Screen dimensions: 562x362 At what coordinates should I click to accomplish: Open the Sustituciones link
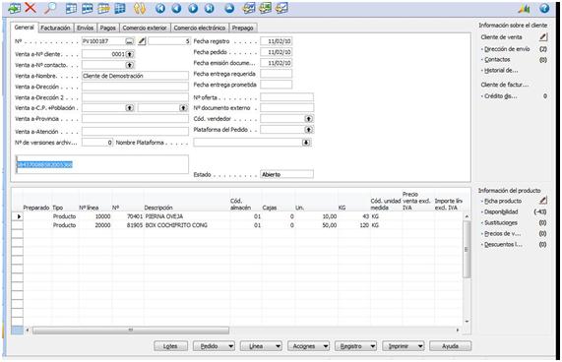(x=501, y=222)
